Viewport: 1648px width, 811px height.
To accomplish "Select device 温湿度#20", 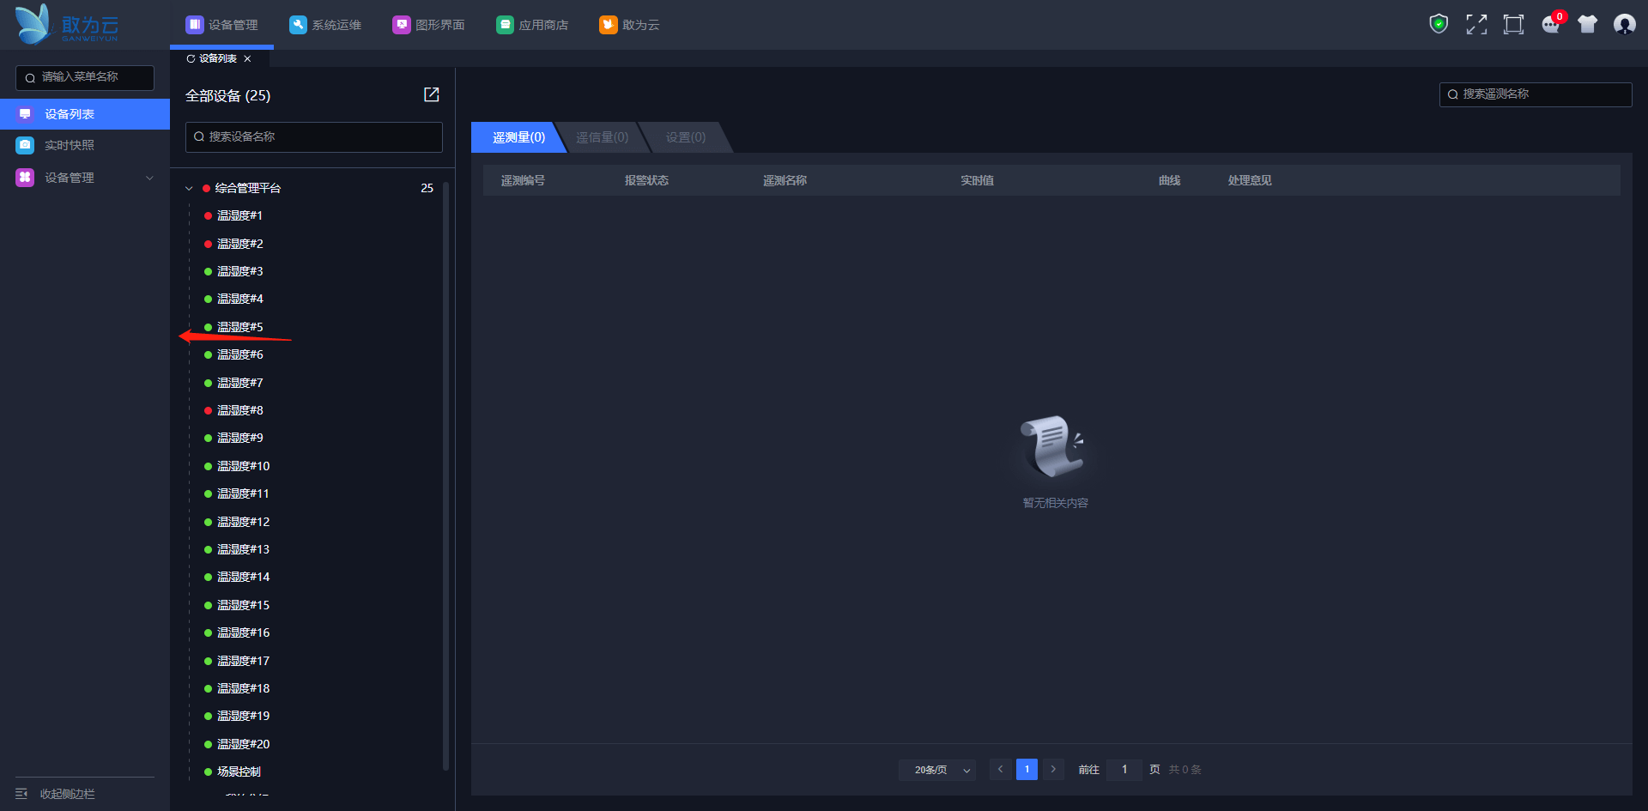I will pos(243,744).
